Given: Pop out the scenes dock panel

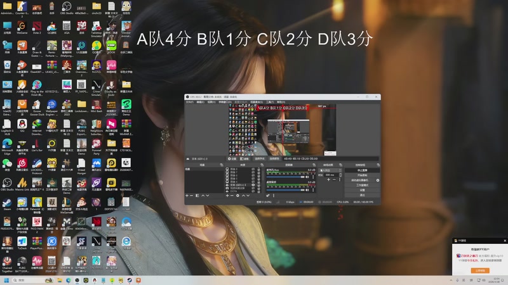Looking at the screenshot, I should click(222, 165).
